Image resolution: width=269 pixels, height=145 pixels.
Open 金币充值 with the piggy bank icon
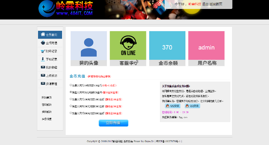click(50, 43)
